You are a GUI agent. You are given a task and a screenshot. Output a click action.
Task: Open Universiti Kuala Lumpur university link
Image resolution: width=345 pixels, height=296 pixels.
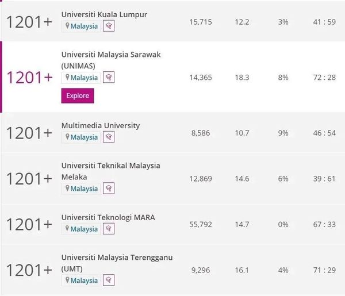click(104, 14)
